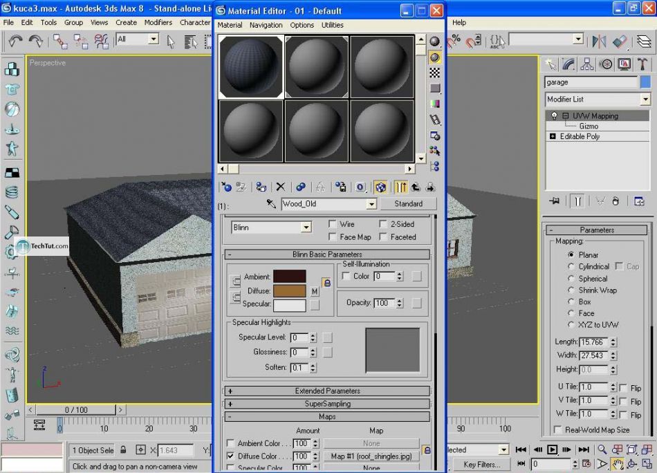This screenshot has height=473, width=657.
Task: Open the Display panel tab icon
Action: 624,64
